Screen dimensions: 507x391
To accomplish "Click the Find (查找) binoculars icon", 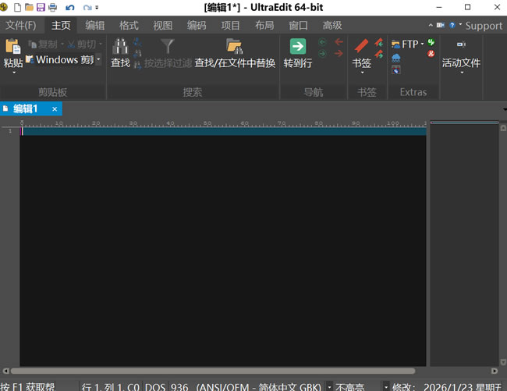I will tap(120, 47).
